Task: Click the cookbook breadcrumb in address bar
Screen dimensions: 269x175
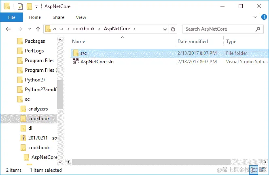Action: click(84, 29)
